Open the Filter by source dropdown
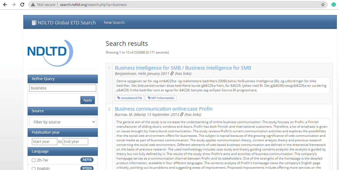The height and width of the screenshot is (170, 339). click(x=63, y=122)
